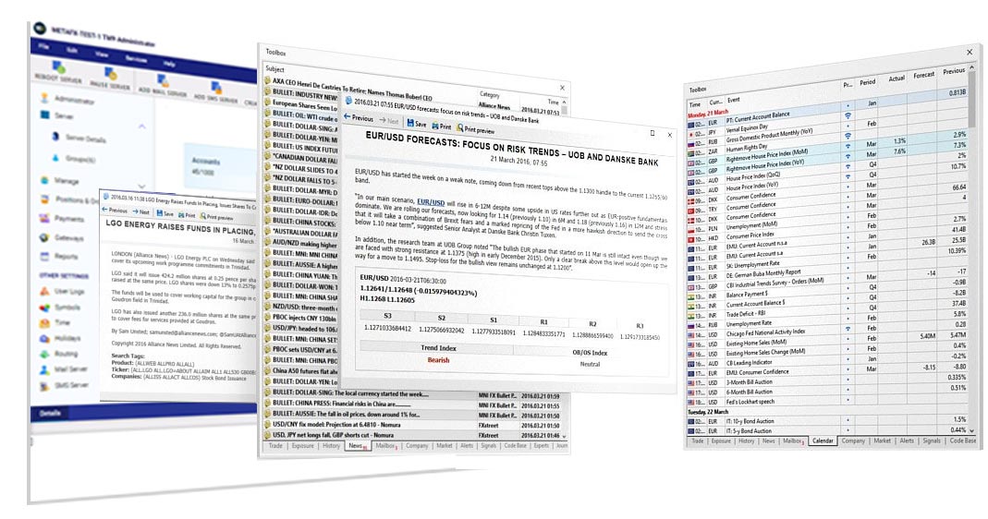Screen dimensions: 988x519
Task: Click the Pause Server toolbar icon
Action: pos(110,74)
